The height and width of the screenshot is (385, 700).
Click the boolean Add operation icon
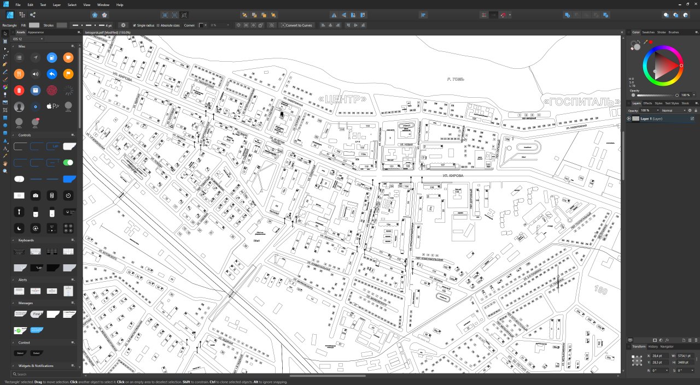pyautogui.click(x=567, y=15)
